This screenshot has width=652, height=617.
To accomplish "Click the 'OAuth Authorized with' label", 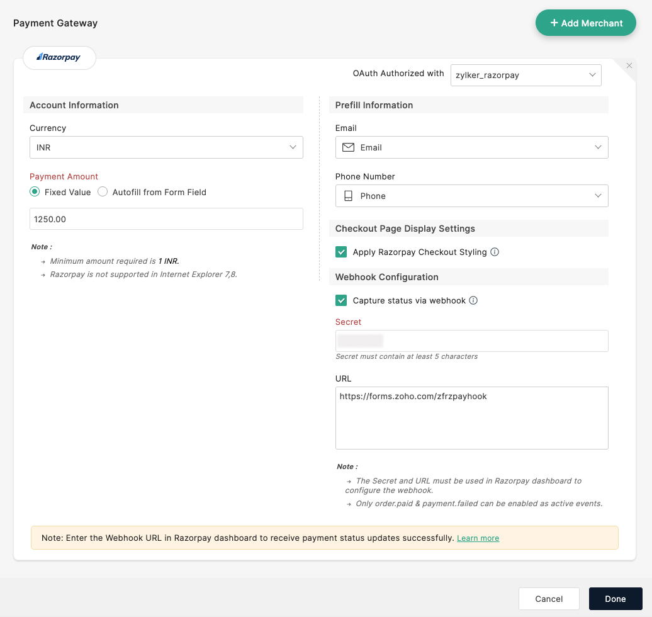I will [398, 73].
